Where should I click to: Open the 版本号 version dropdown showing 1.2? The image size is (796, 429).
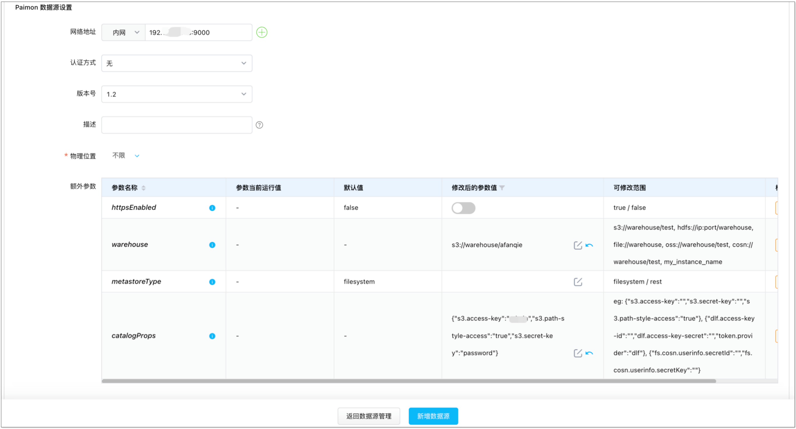point(177,94)
